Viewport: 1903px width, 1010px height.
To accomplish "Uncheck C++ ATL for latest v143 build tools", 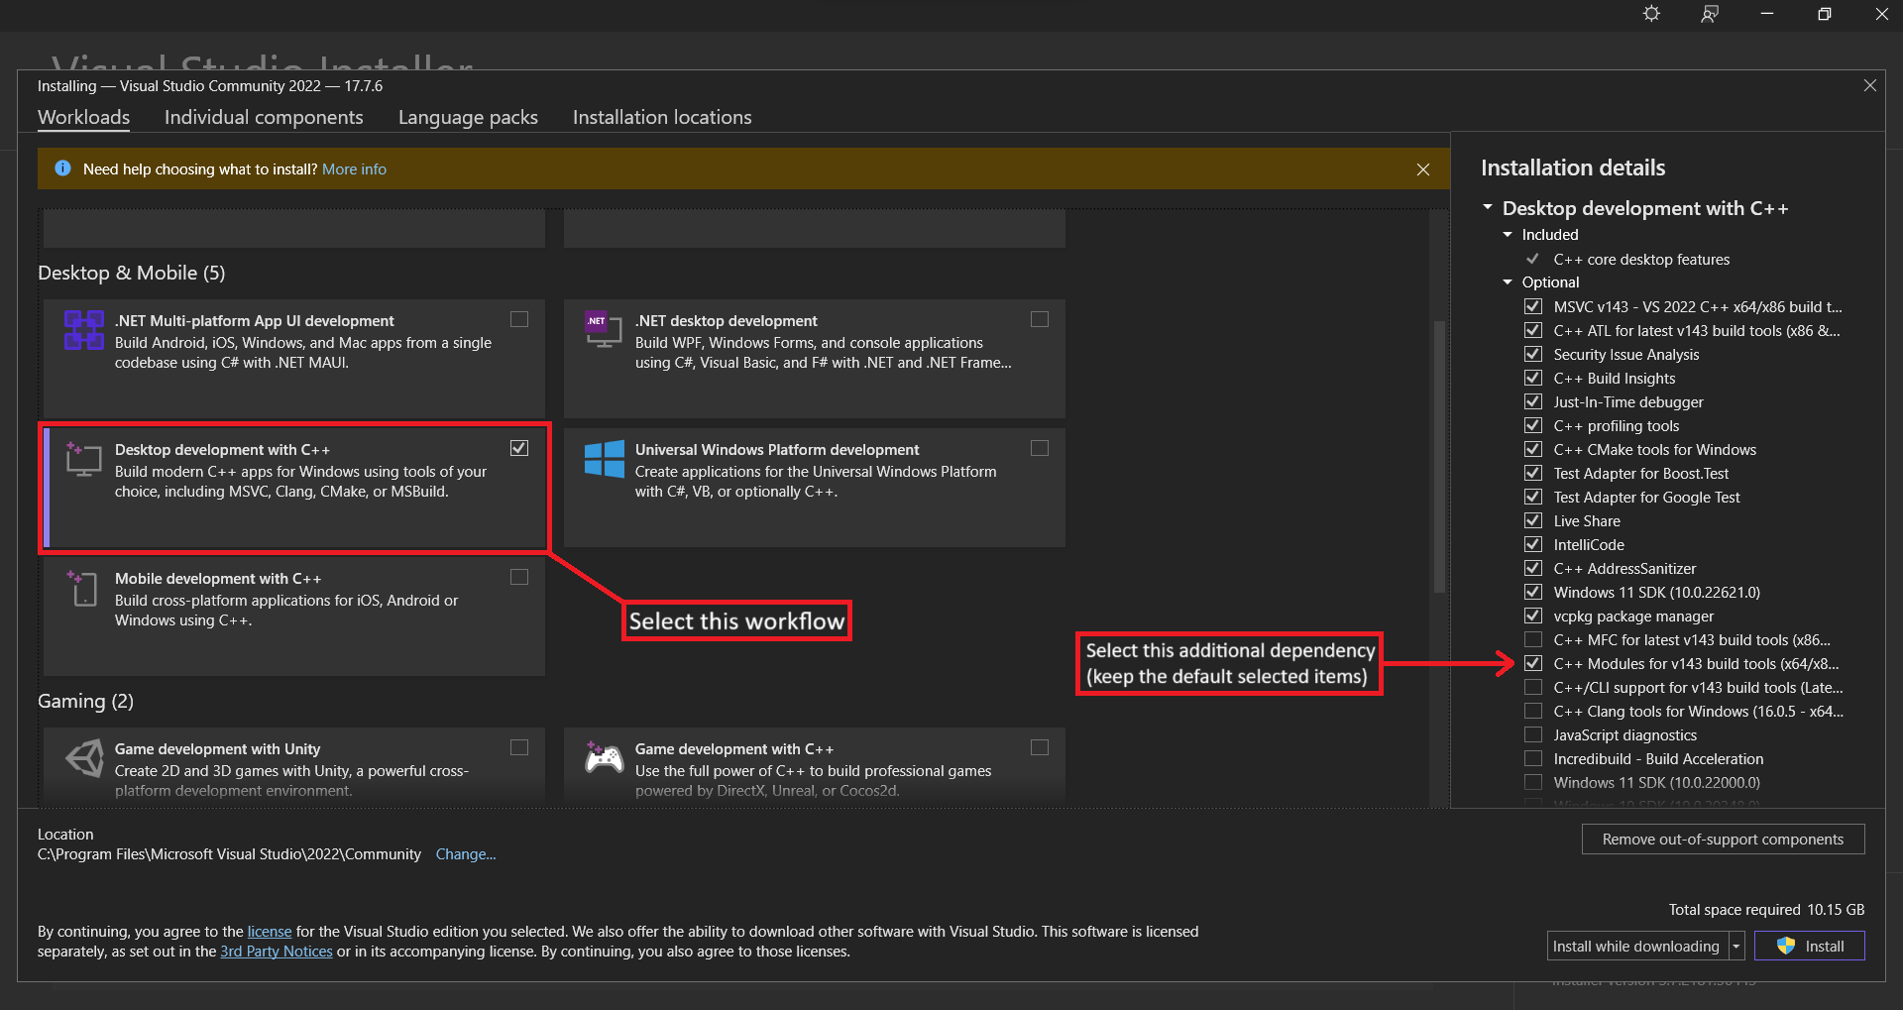I will click(x=1533, y=330).
